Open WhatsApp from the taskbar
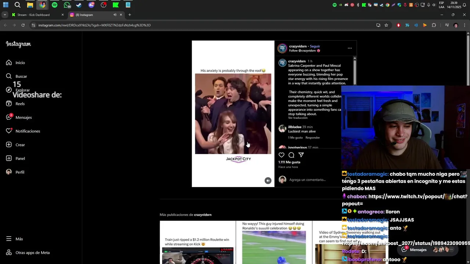Image resolution: width=470 pixels, height=264 pixels. pyautogui.click(x=67, y=5)
